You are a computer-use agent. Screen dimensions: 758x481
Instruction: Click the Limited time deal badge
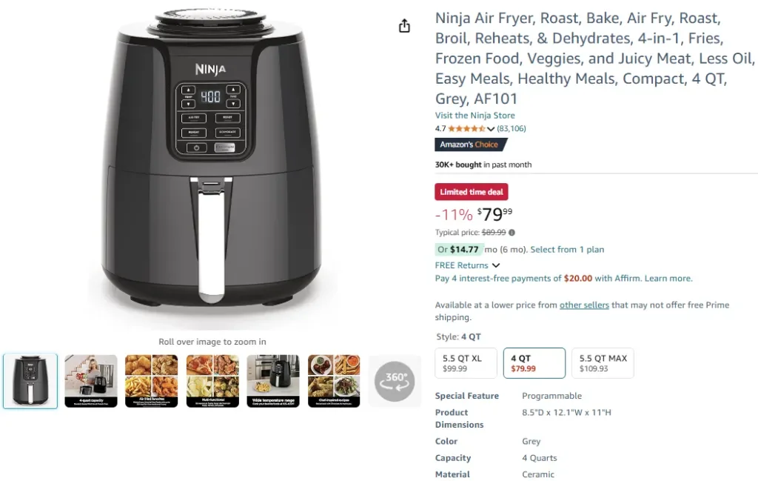[472, 192]
